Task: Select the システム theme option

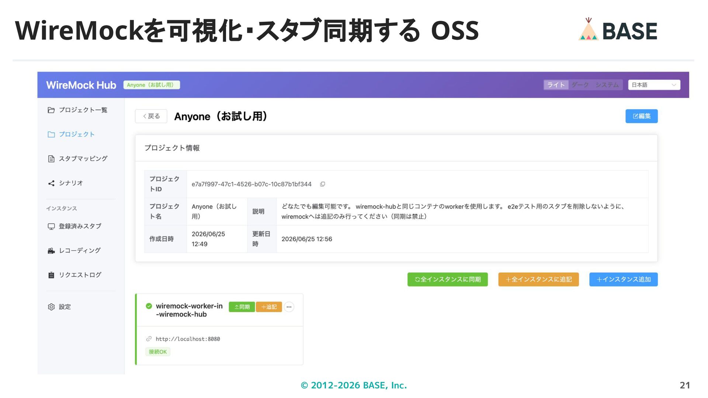Action: (x=607, y=85)
